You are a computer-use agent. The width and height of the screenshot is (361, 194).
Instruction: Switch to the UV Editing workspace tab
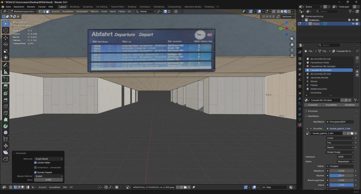tap(101, 7)
